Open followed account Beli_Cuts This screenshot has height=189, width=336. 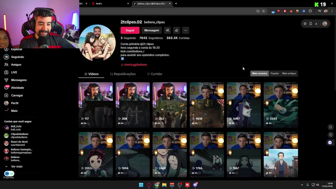tap(16, 128)
